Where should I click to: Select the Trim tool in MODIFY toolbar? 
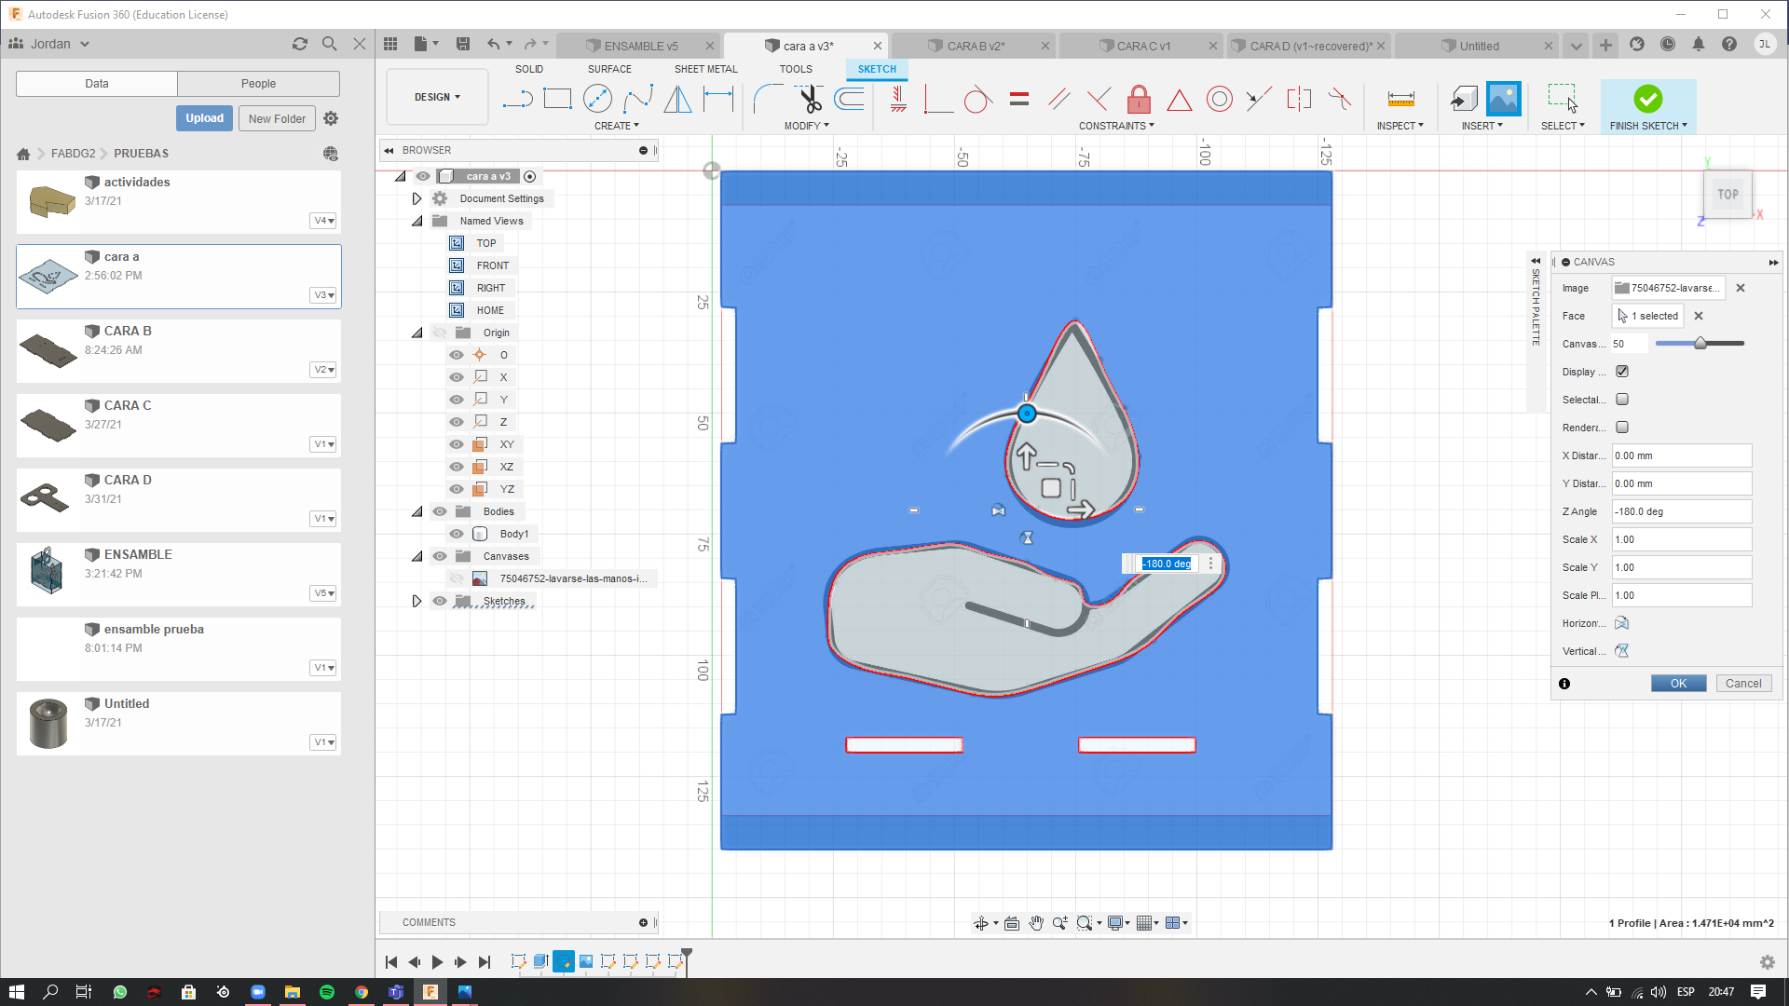[809, 98]
